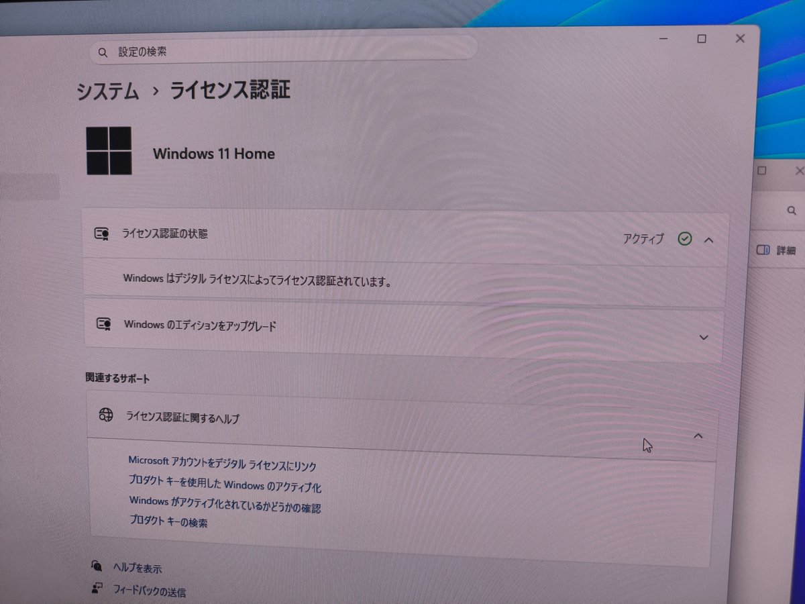Screen dimensions: 805x604
Task: Click the Windows のエディションをアップグレード certificate icon
Action: [x=103, y=324]
